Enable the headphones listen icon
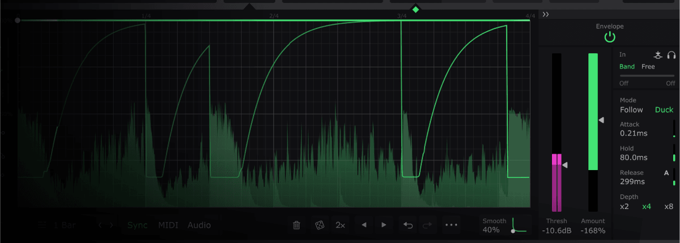 click(671, 55)
